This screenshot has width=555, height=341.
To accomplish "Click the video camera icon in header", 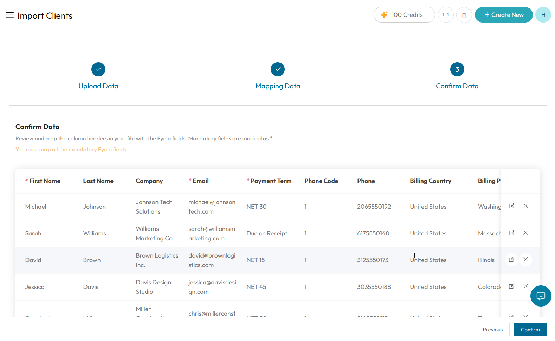I will (x=446, y=15).
